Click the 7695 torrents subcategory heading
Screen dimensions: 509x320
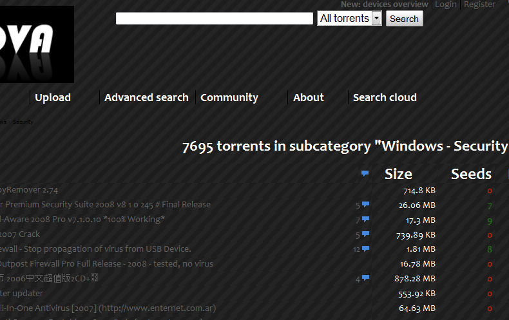click(x=345, y=146)
